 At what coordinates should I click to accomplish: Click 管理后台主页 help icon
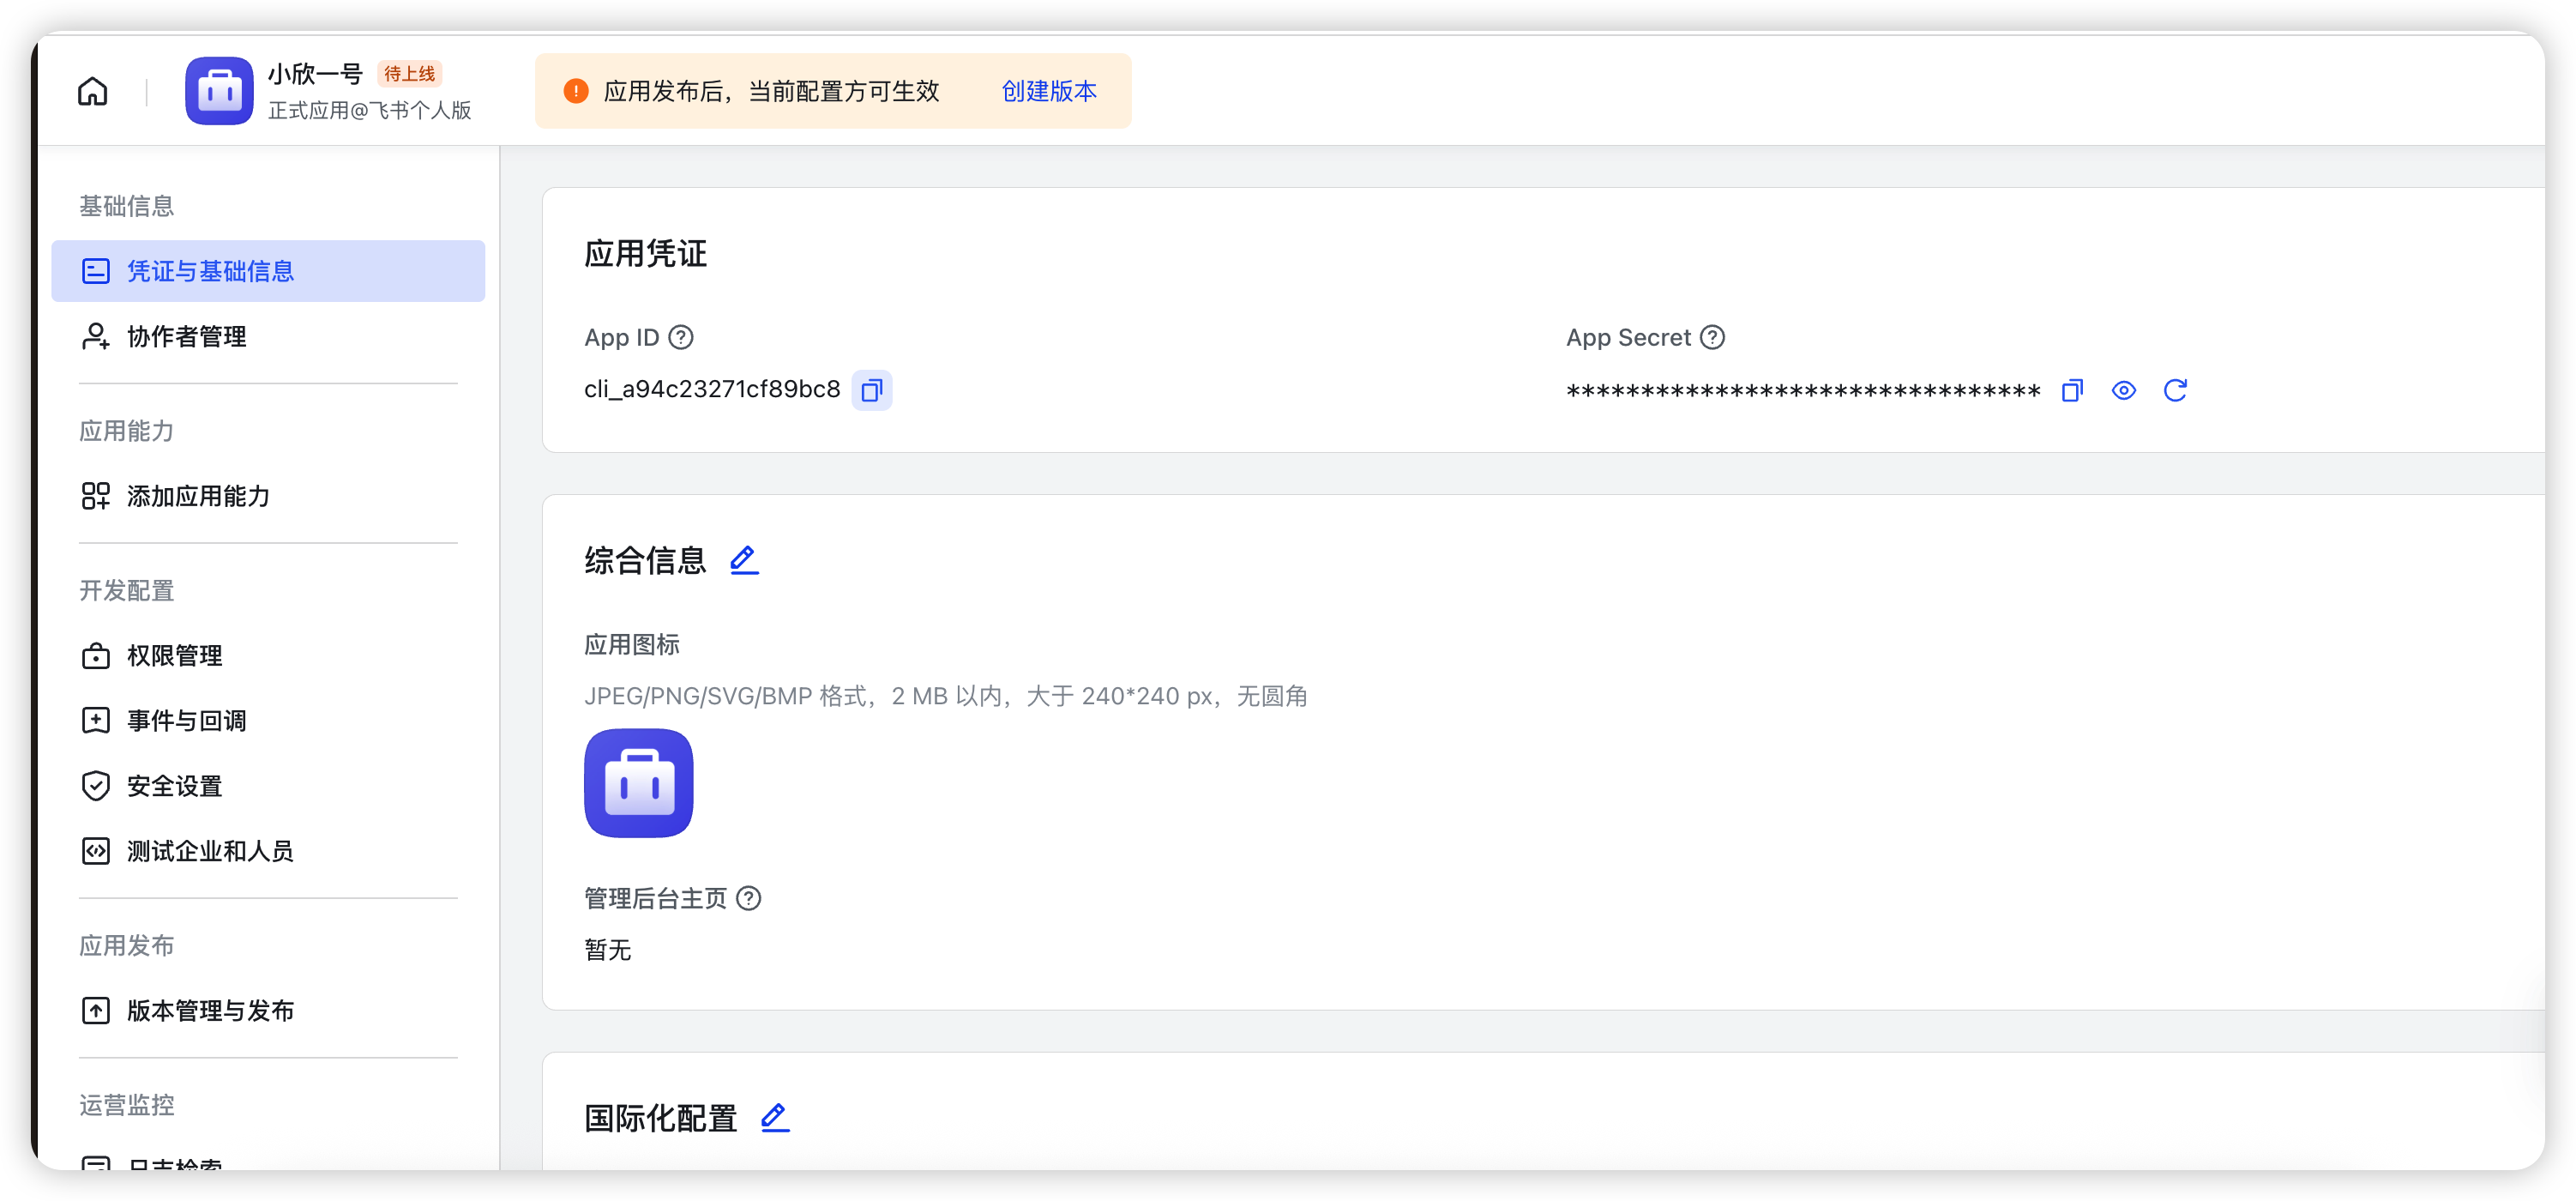pos(748,898)
